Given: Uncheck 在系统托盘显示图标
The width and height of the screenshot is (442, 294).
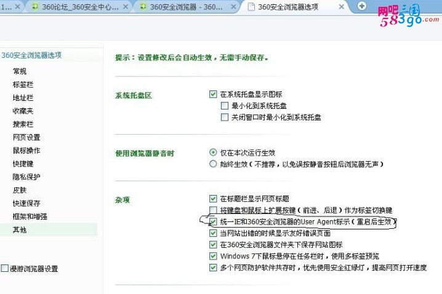Looking at the screenshot, I should click(x=213, y=94).
